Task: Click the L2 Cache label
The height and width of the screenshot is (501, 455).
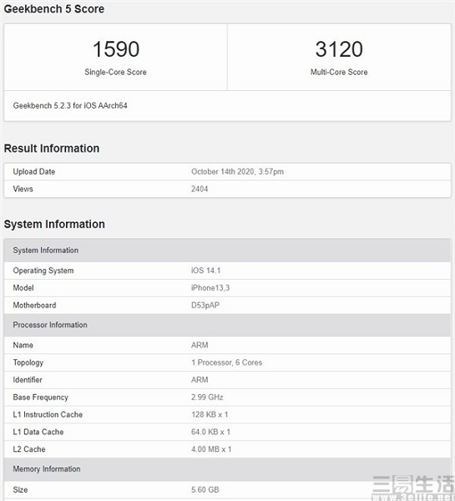Action: click(28, 449)
